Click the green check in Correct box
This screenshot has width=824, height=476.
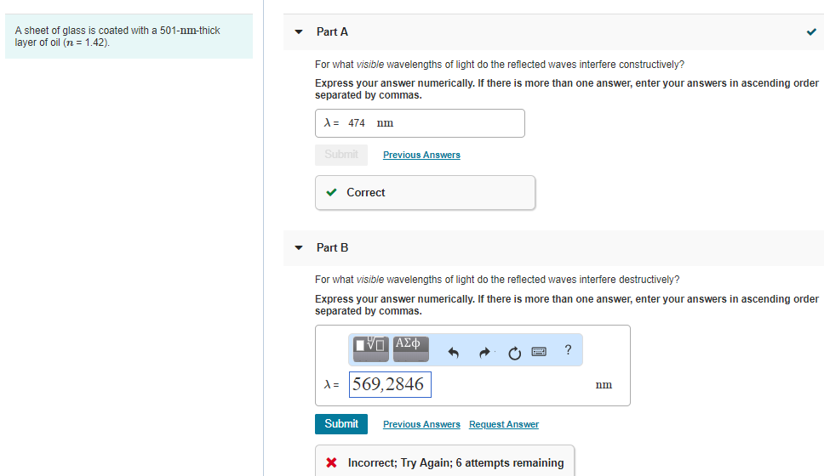[x=332, y=193]
